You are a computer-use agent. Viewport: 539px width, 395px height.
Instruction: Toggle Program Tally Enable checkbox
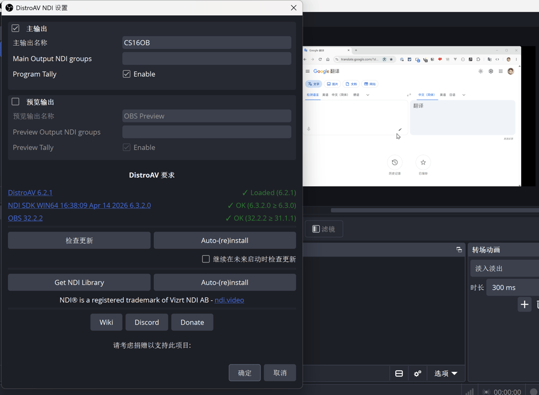click(126, 74)
